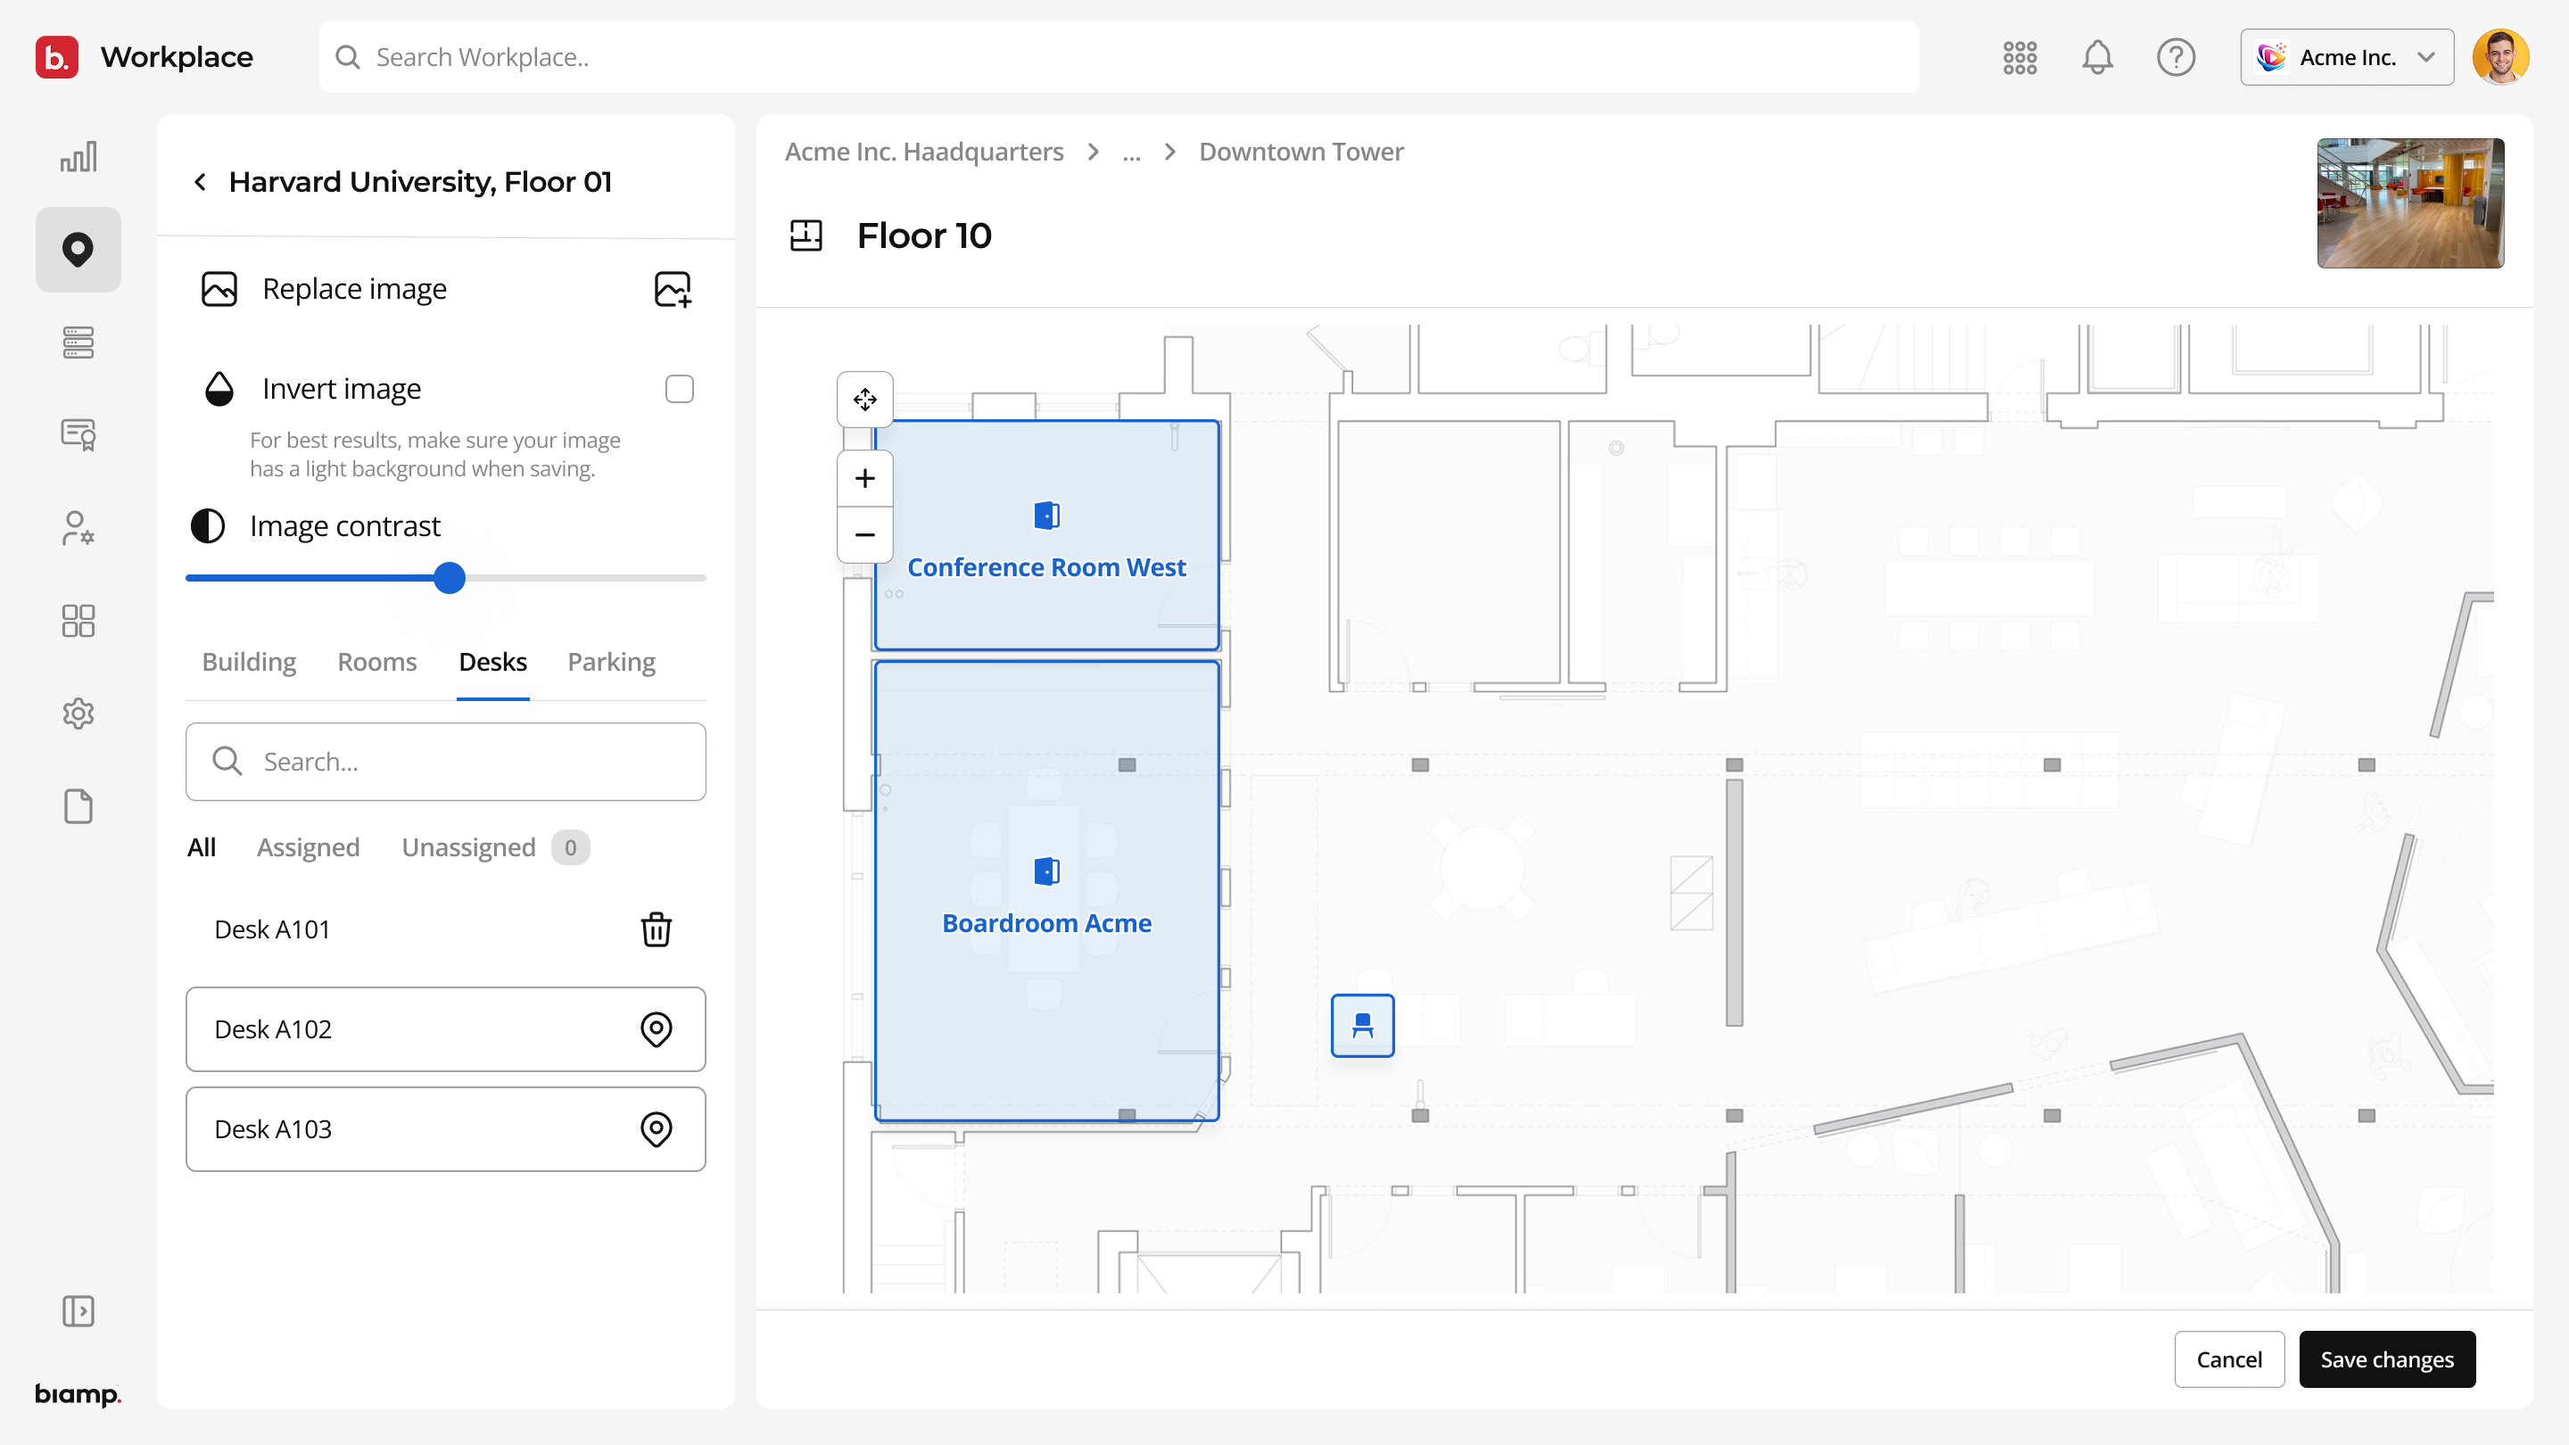This screenshot has height=1445, width=2569.
Task: Click the add image icon beside Replace image
Action: pyautogui.click(x=673, y=289)
